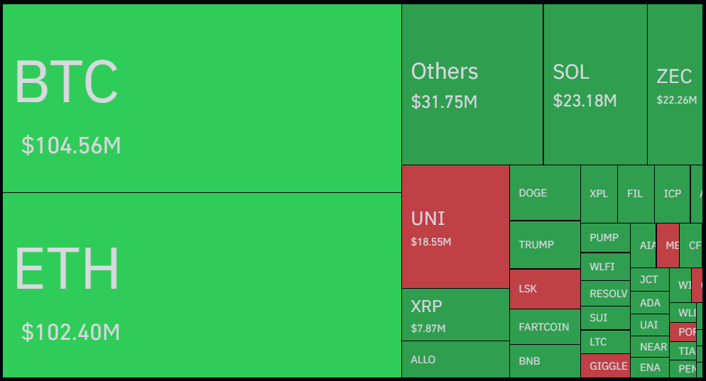Open the PUMP tile
The height and width of the screenshot is (381, 706).
(x=605, y=238)
